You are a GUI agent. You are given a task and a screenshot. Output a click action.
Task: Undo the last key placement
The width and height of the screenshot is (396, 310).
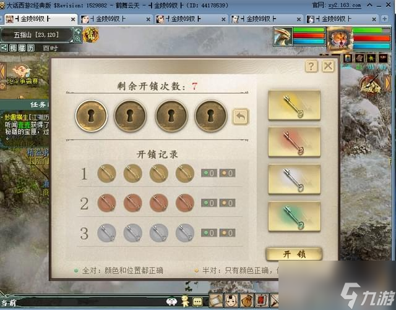click(241, 116)
